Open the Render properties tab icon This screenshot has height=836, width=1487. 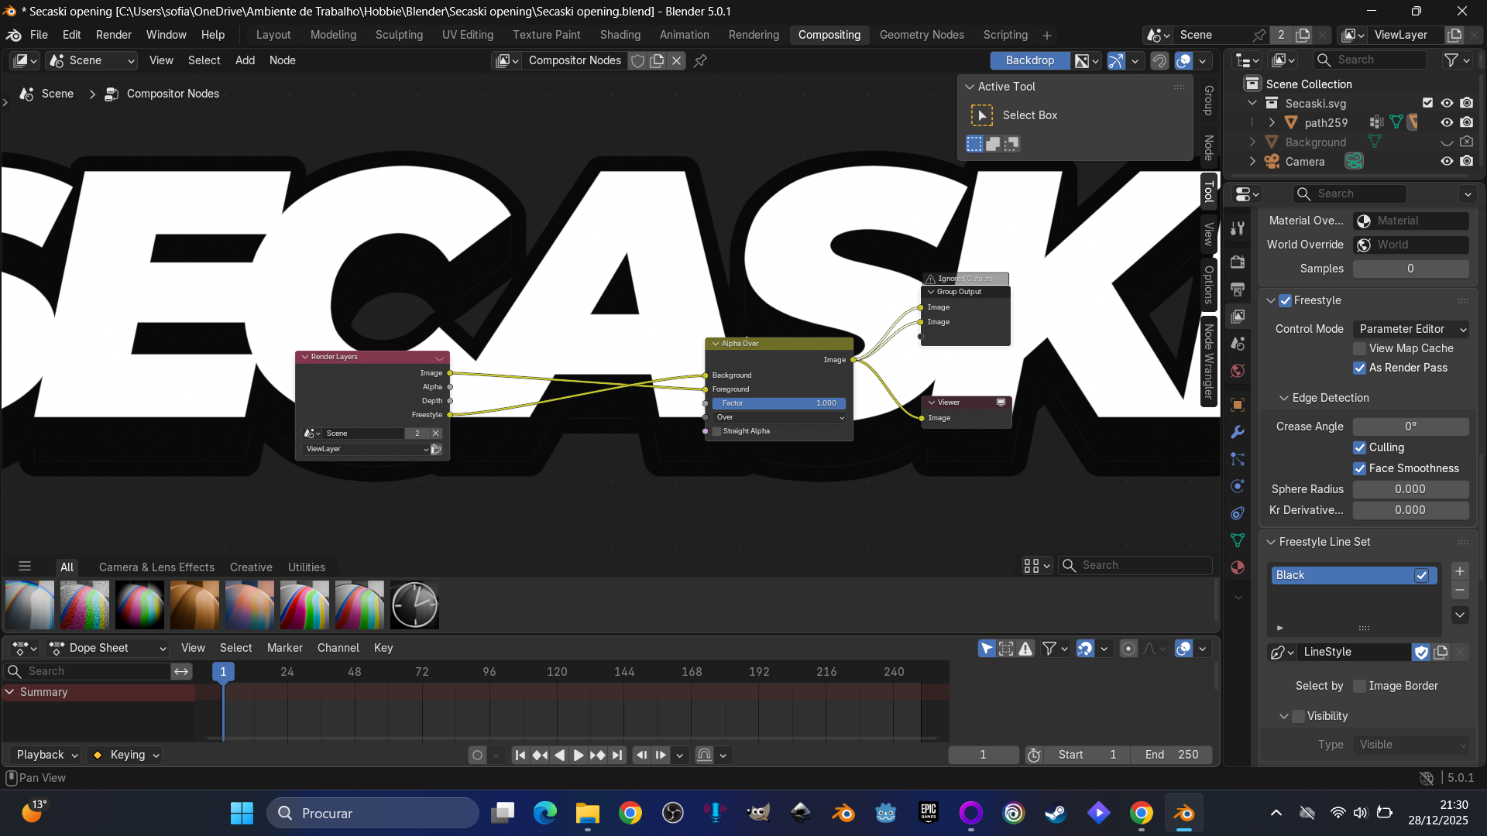(1238, 262)
